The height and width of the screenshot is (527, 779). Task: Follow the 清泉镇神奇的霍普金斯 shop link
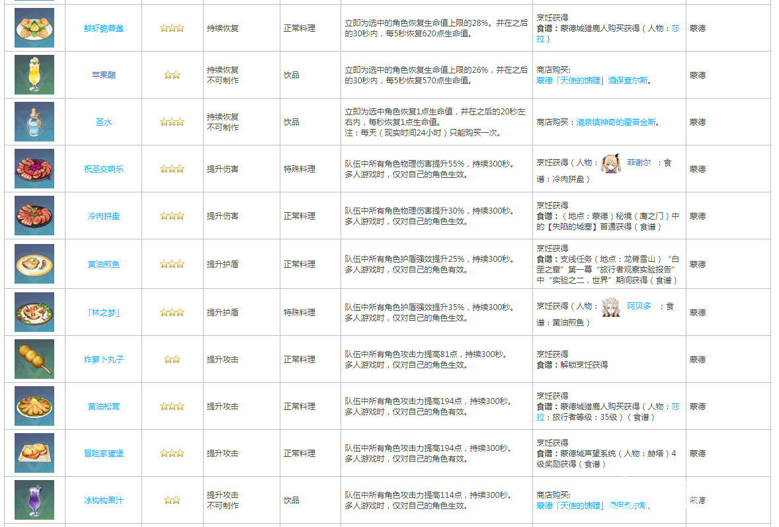click(x=617, y=122)
